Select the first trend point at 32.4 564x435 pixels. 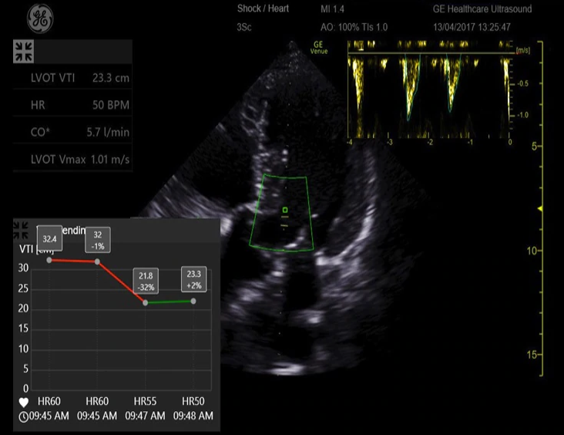click(x=49, y=260)
